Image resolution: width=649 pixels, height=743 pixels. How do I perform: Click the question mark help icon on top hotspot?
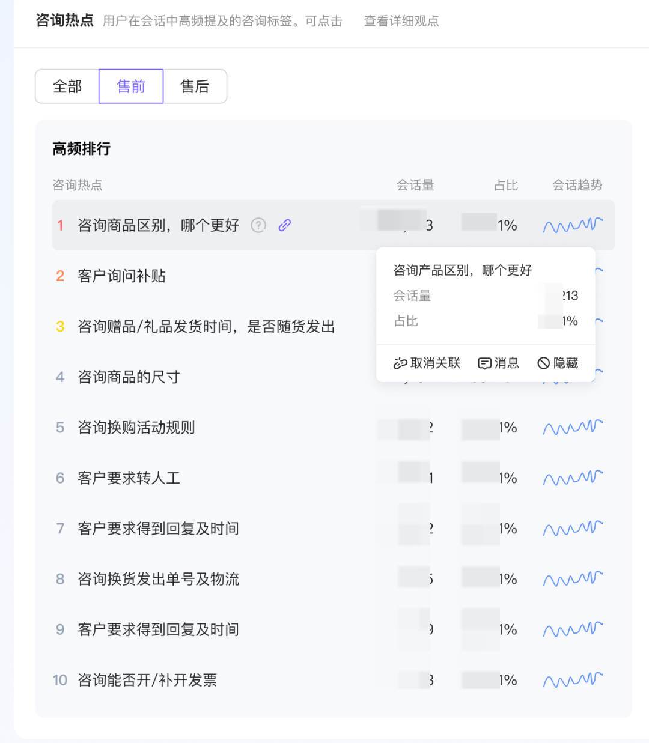pos(258,225)
